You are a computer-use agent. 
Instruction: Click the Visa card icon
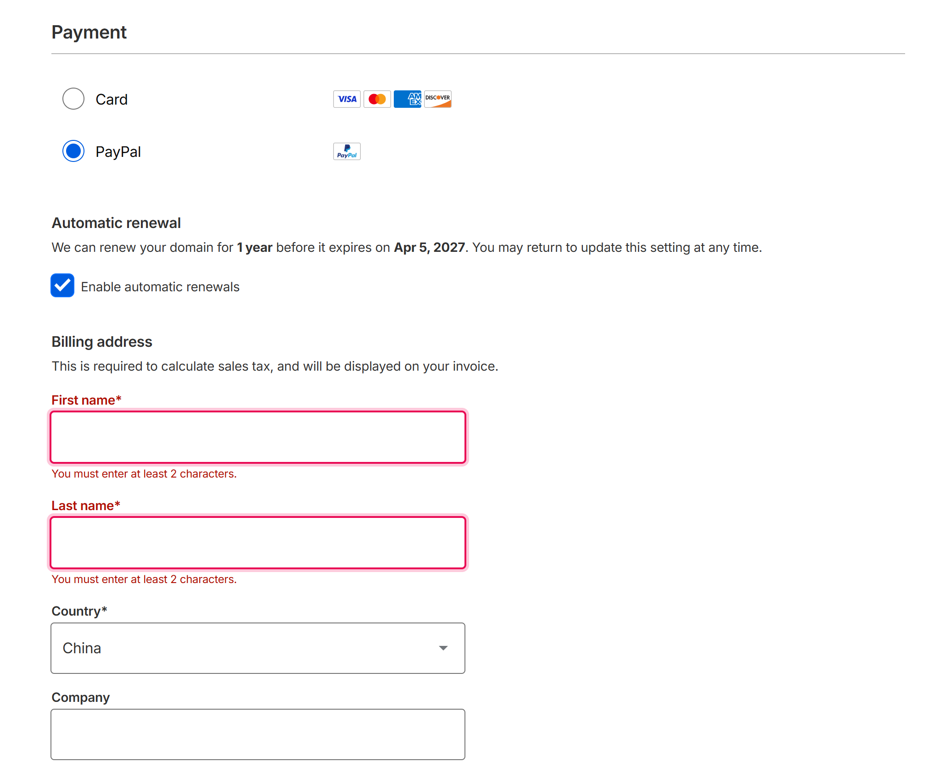click(347, 99)
